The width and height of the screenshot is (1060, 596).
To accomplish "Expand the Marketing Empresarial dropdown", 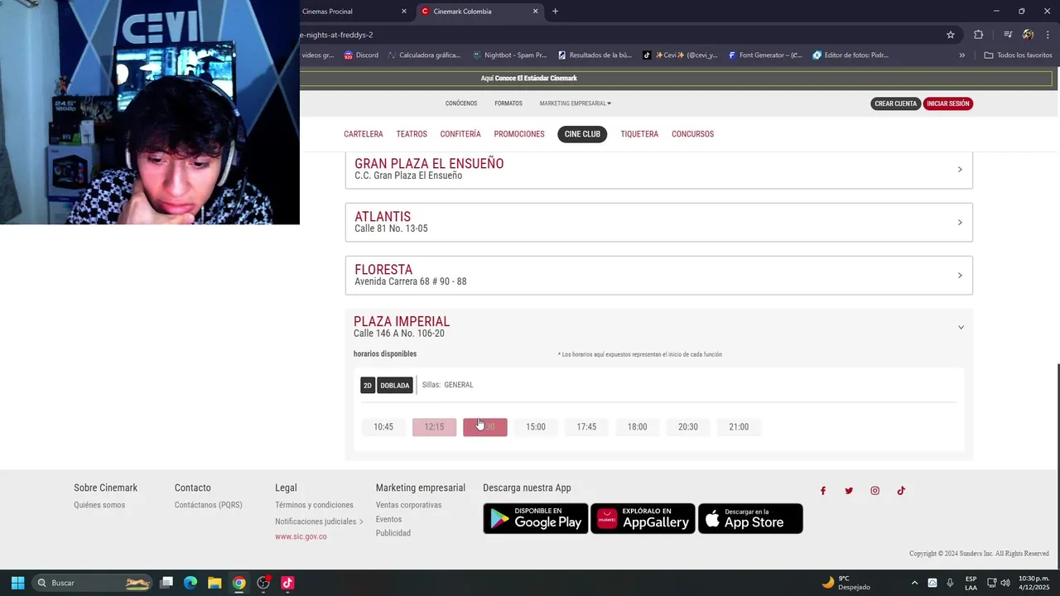I will (576, 103).
